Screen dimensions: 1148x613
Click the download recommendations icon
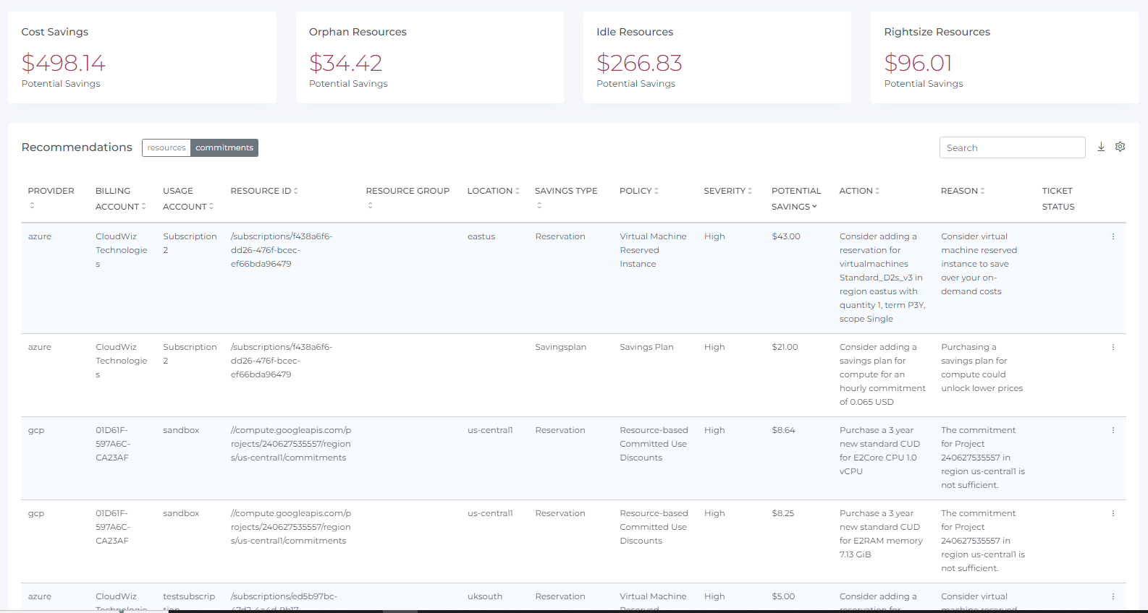point(1101,147)
